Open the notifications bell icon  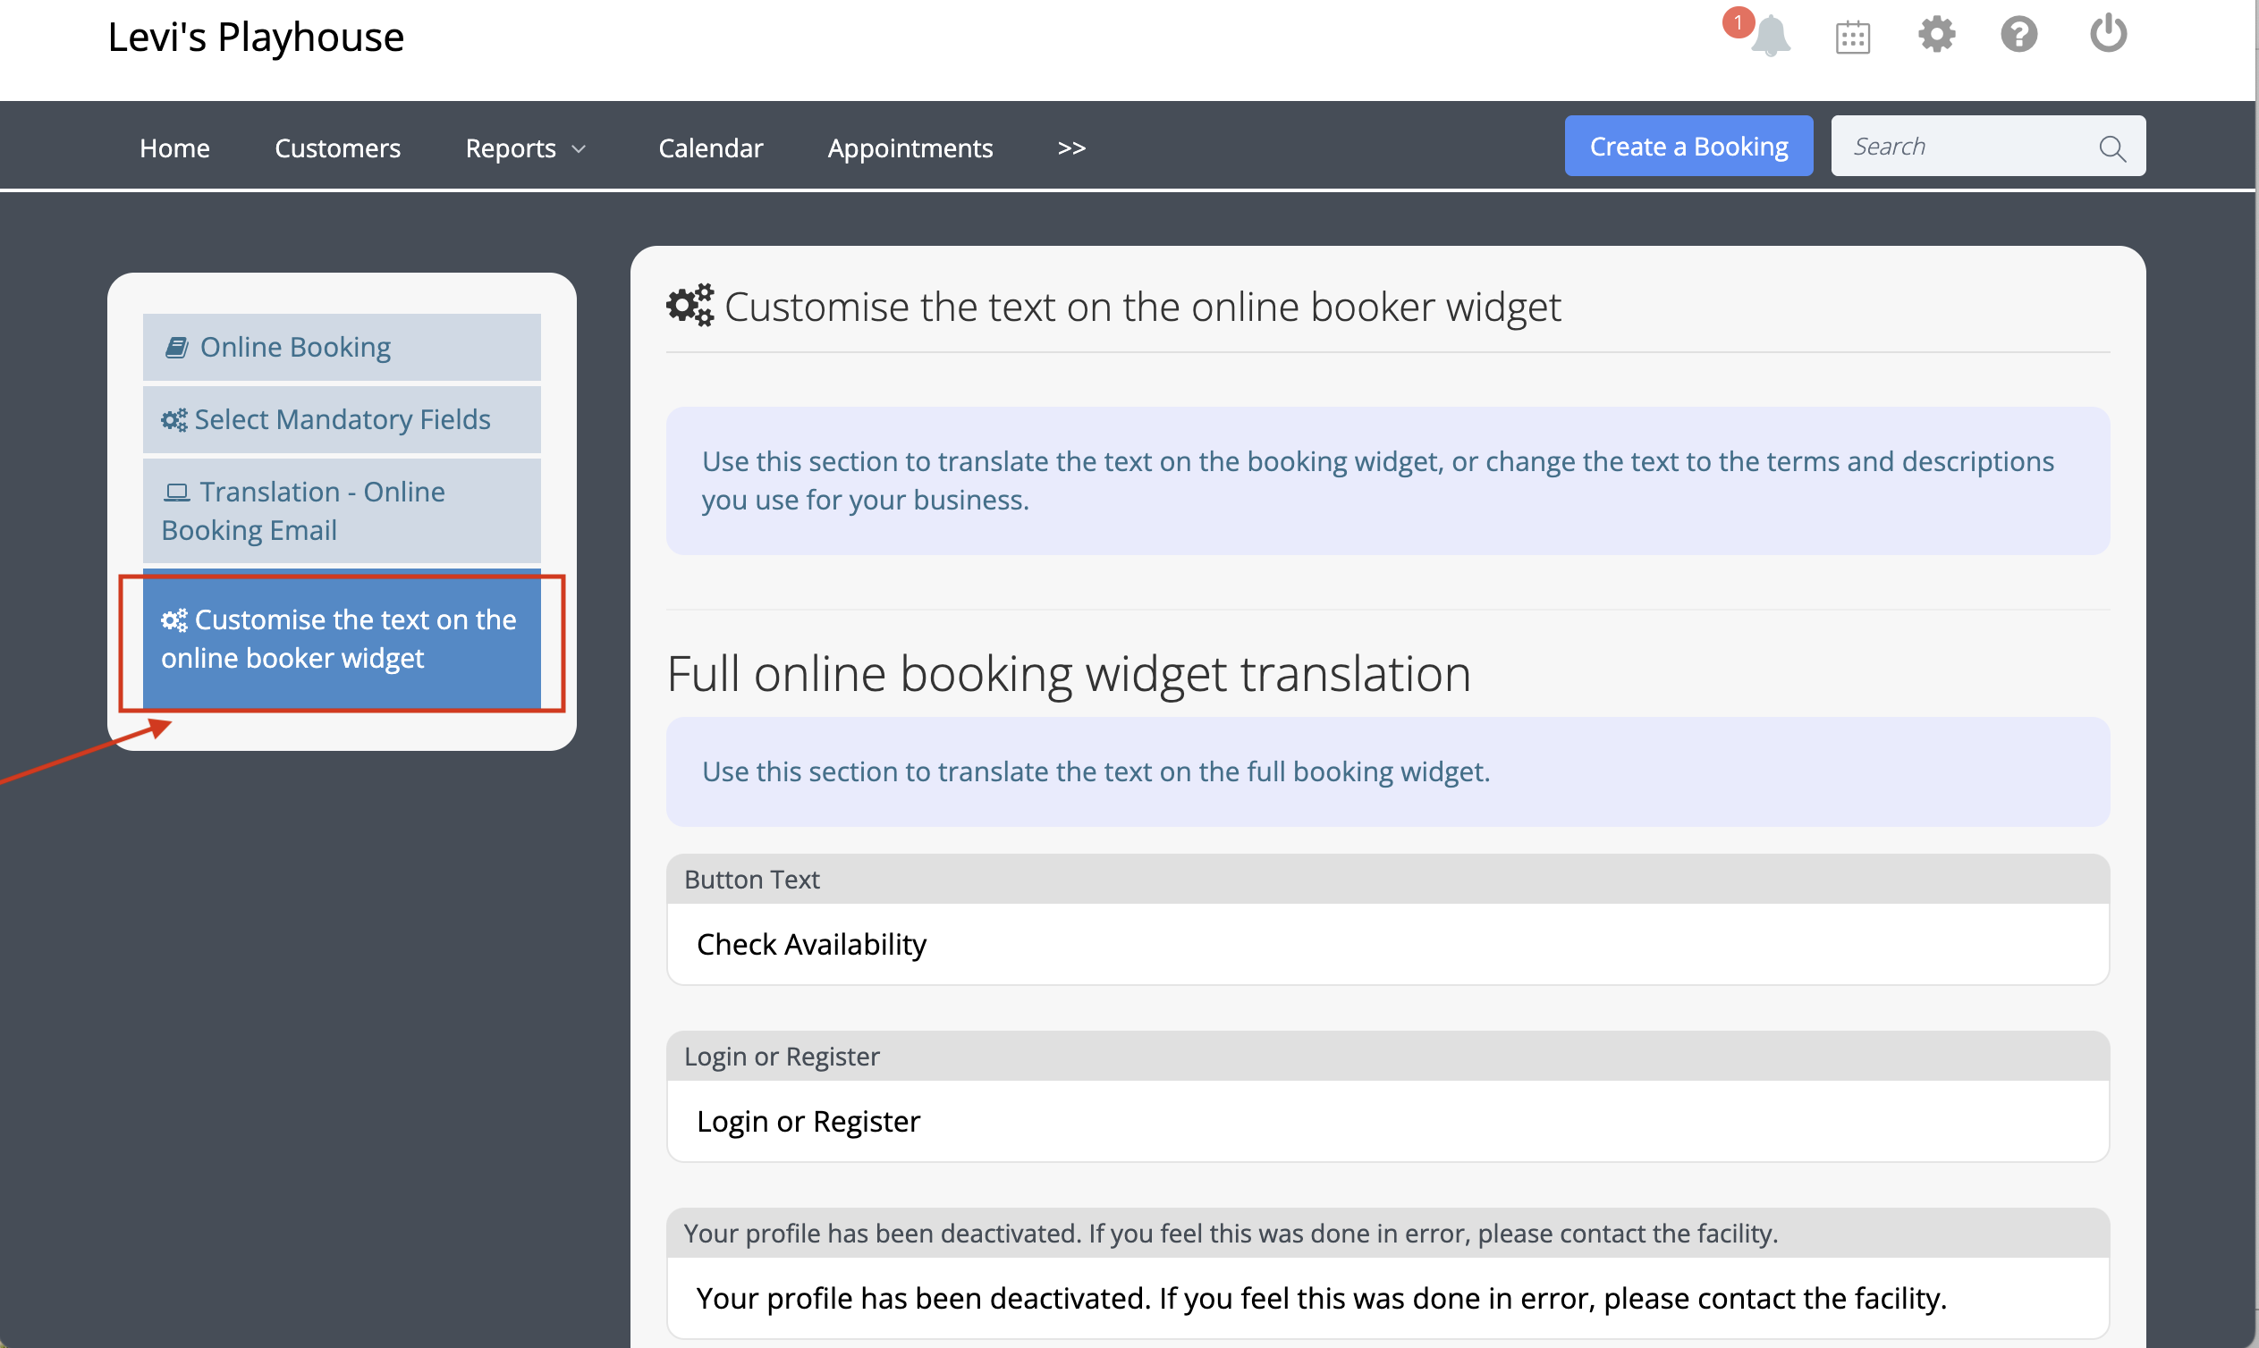click(1770, 37)
